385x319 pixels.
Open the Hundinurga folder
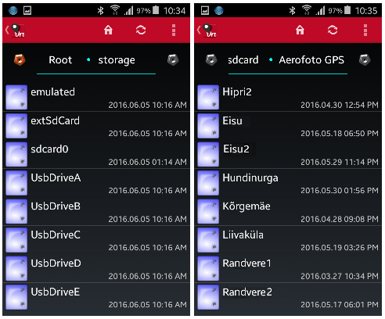pyautogui.click(x=288, y=183)
